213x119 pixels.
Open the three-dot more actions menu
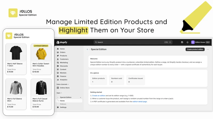(208, 49)
